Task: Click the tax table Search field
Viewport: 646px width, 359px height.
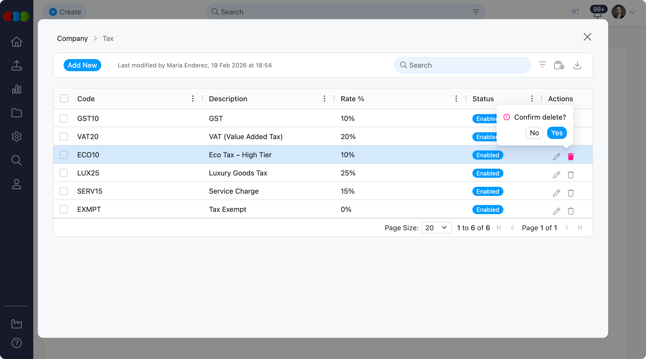Action: (x=462, y=65)
